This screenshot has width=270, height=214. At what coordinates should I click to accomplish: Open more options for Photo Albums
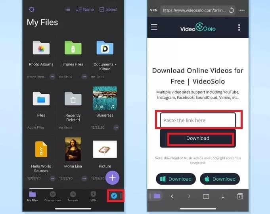pos(52,76)
